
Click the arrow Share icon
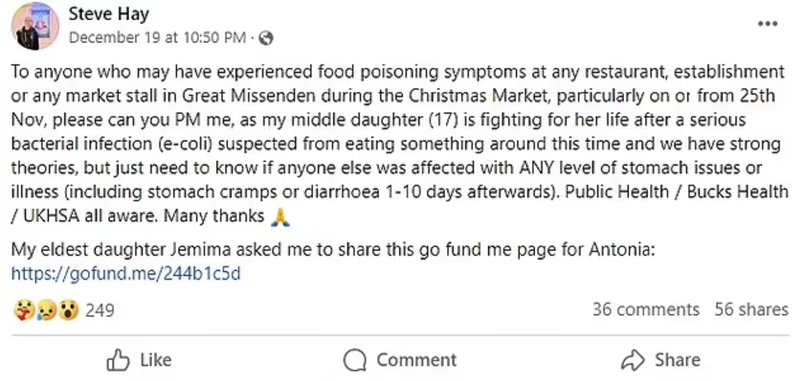[x=633, y=360]
